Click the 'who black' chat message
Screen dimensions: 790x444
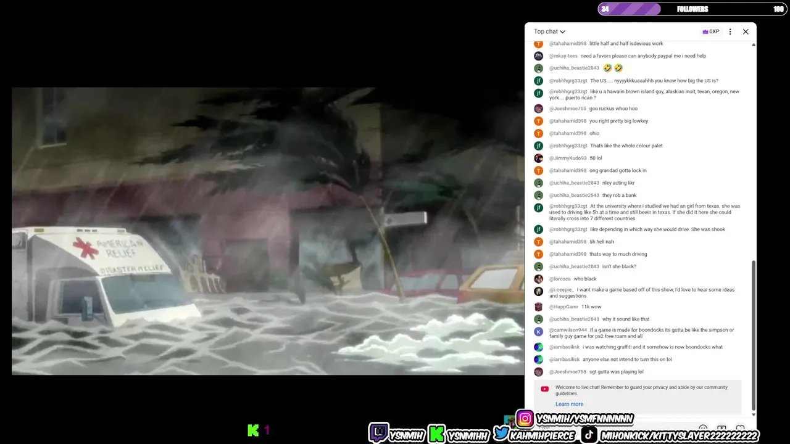[585, 279]
